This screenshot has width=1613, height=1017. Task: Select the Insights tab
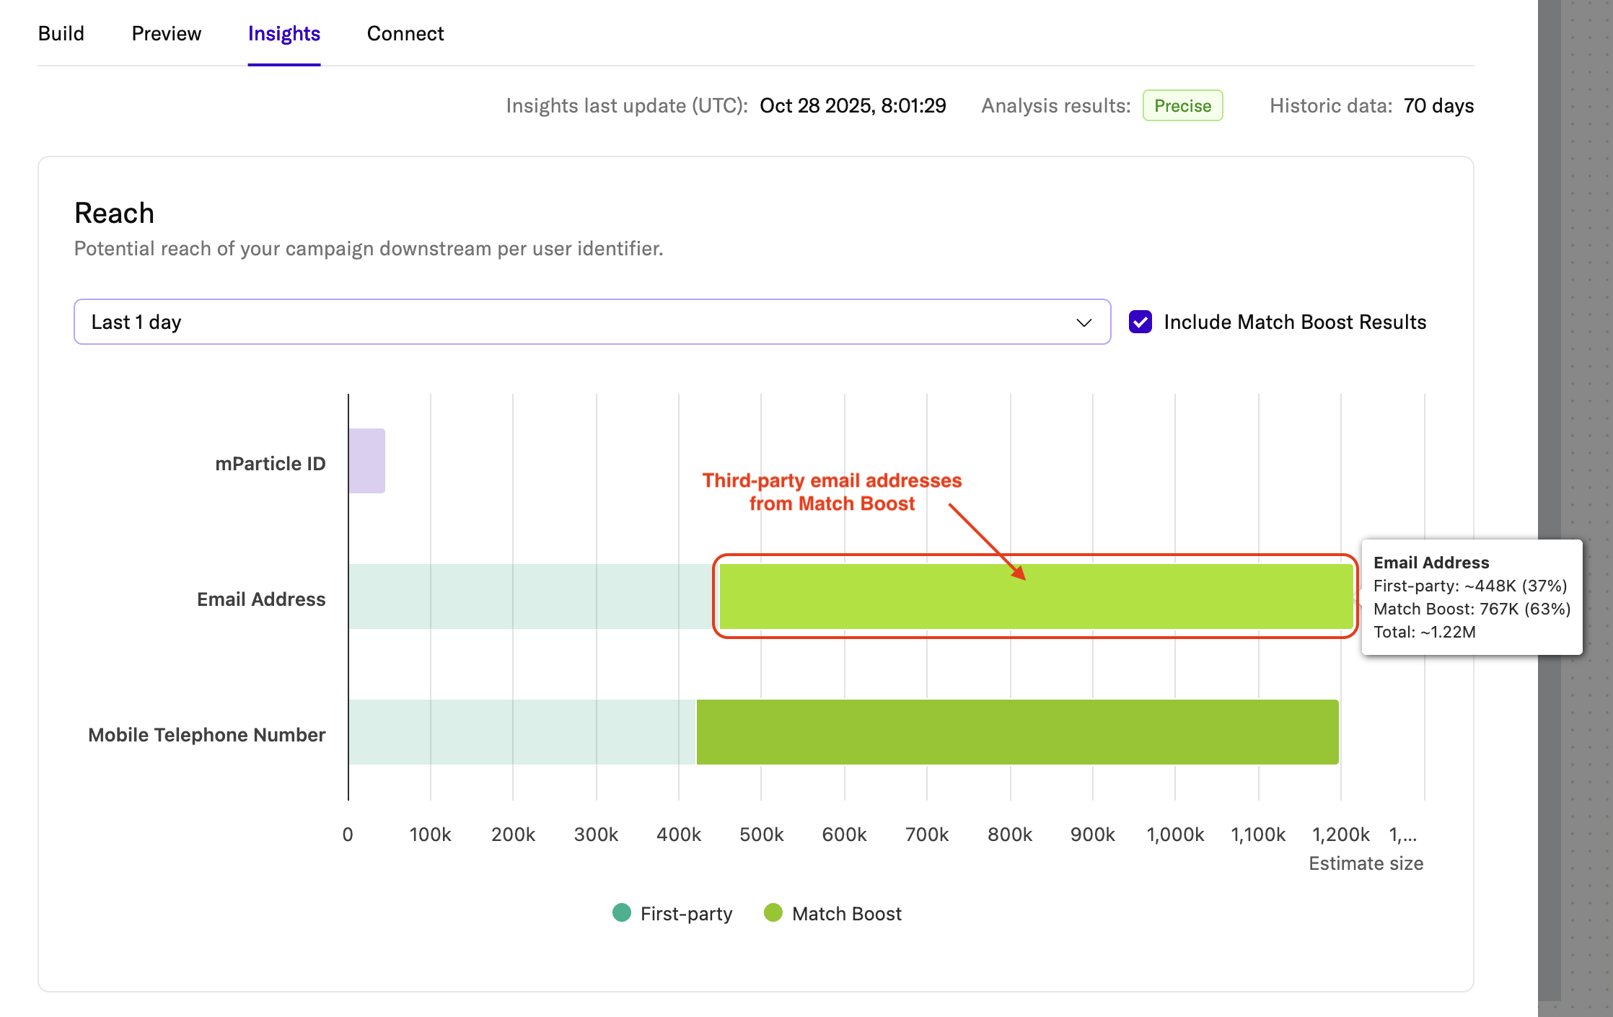284,33
